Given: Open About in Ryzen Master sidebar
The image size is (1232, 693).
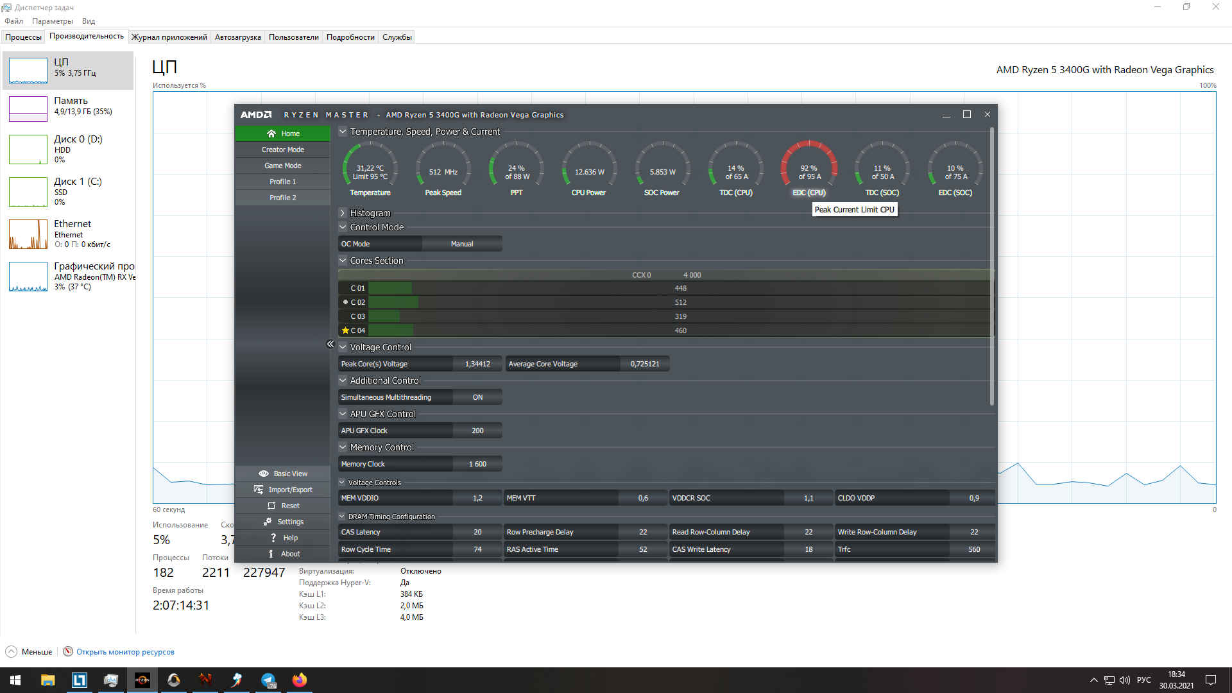Looking at the screenshot, I should click(282, 554).
